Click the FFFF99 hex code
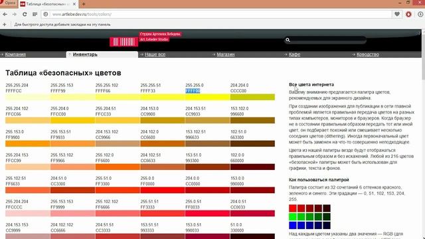Screen dimensions: 425x239 (x=58, y=91)
